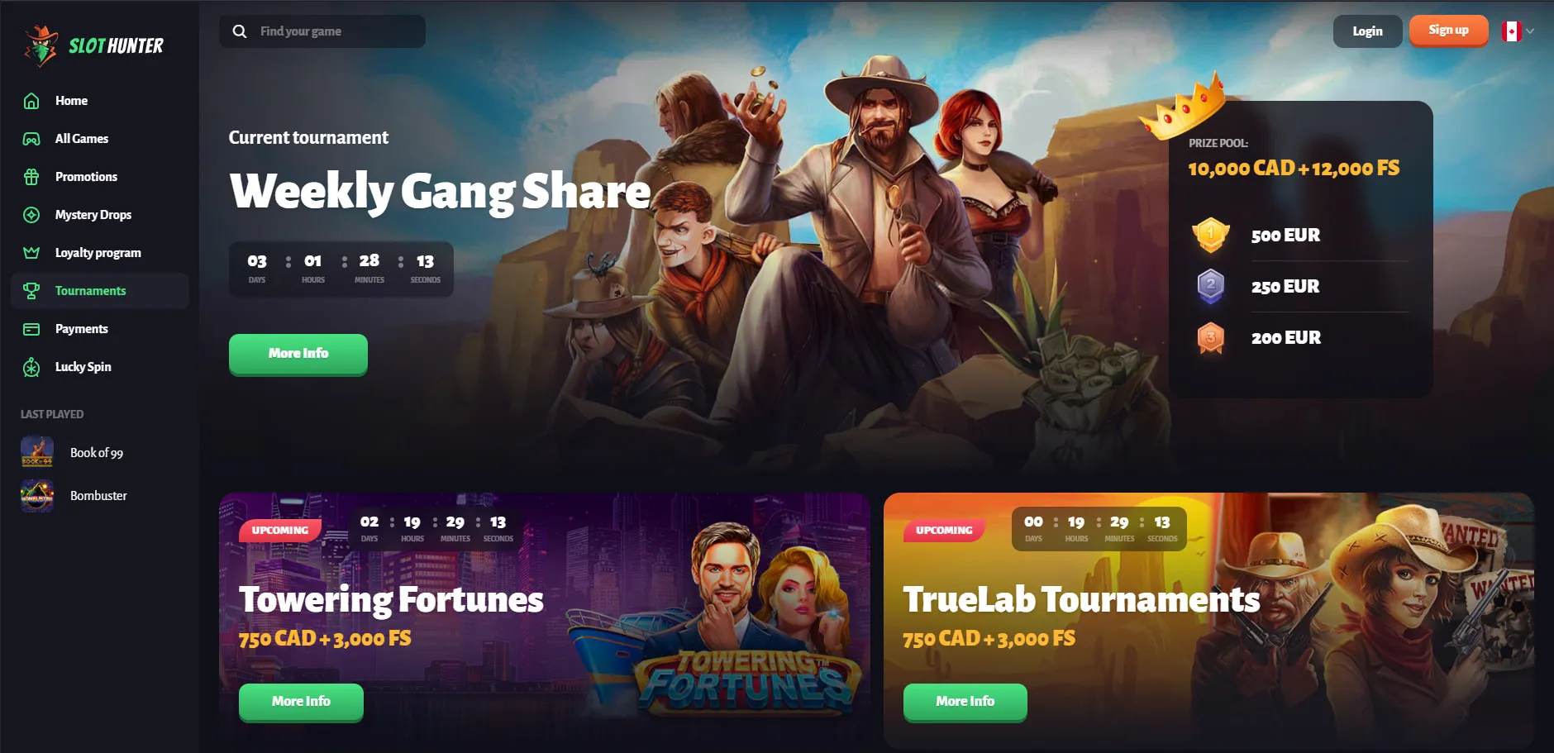The image size is (1554, 753).
Task: Click the Mystery Drops icon in sidebar
Action: tap(31, 215)
